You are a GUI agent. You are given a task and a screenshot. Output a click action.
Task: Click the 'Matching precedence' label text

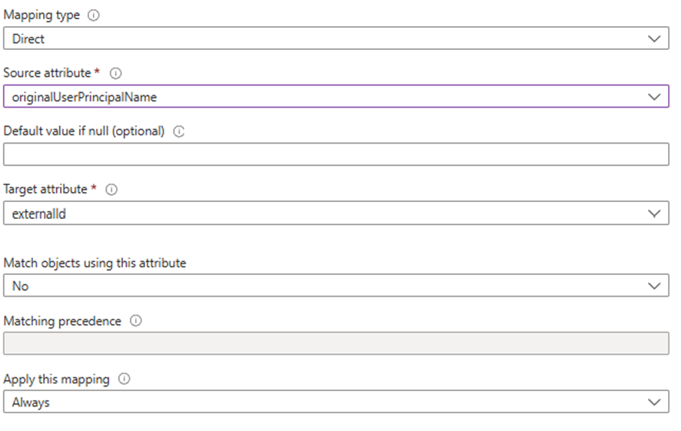[x=62, y=321]
